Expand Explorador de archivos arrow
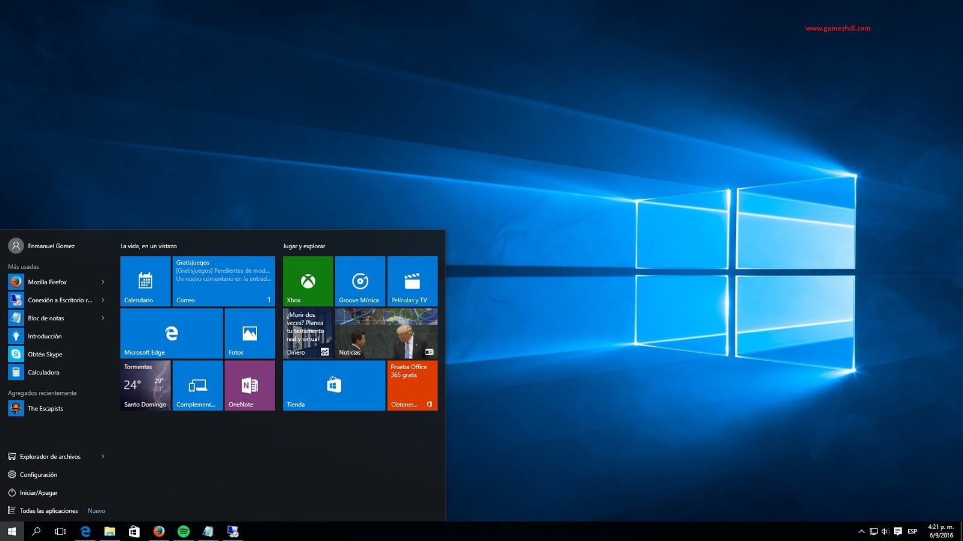Image resolution: width=963 pixels, height=541 pixels. point(103,456)
